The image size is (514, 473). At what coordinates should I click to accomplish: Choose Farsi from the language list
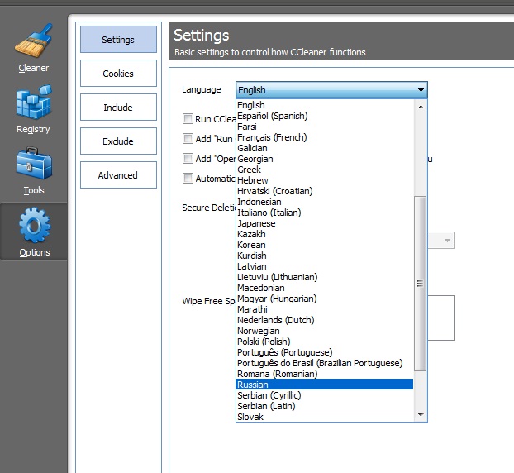point(325,127)
